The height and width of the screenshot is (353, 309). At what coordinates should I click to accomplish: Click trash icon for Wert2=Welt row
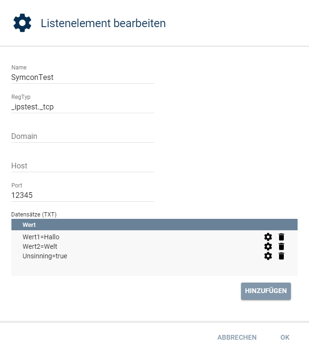tap(281, 246)
